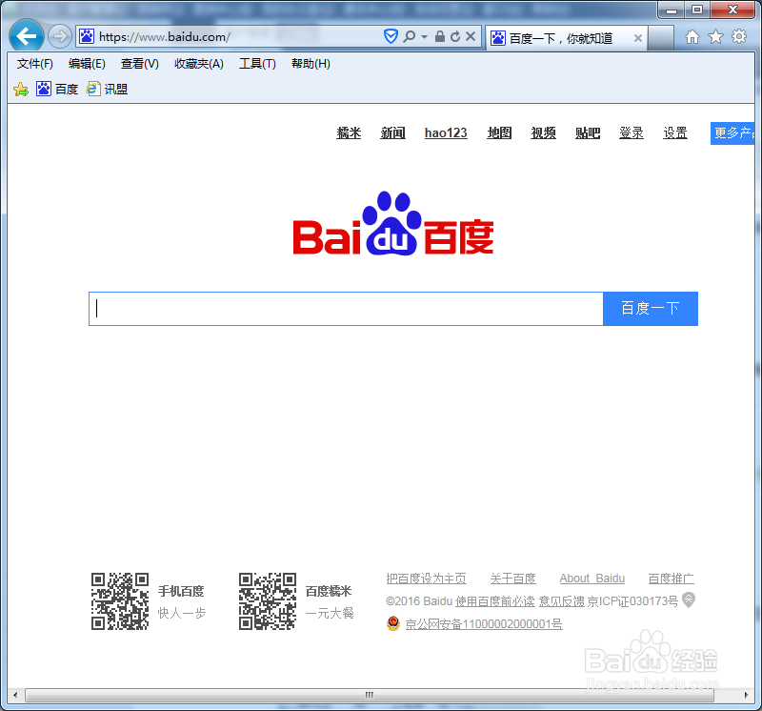Screen dimensions: 762x711
Task: Open the tools gear icon
Action: coord(739,36)
